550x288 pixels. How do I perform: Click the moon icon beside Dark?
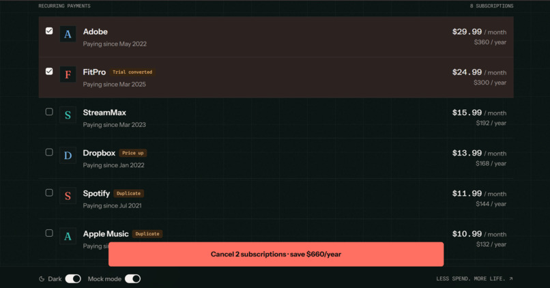point(42,279)
